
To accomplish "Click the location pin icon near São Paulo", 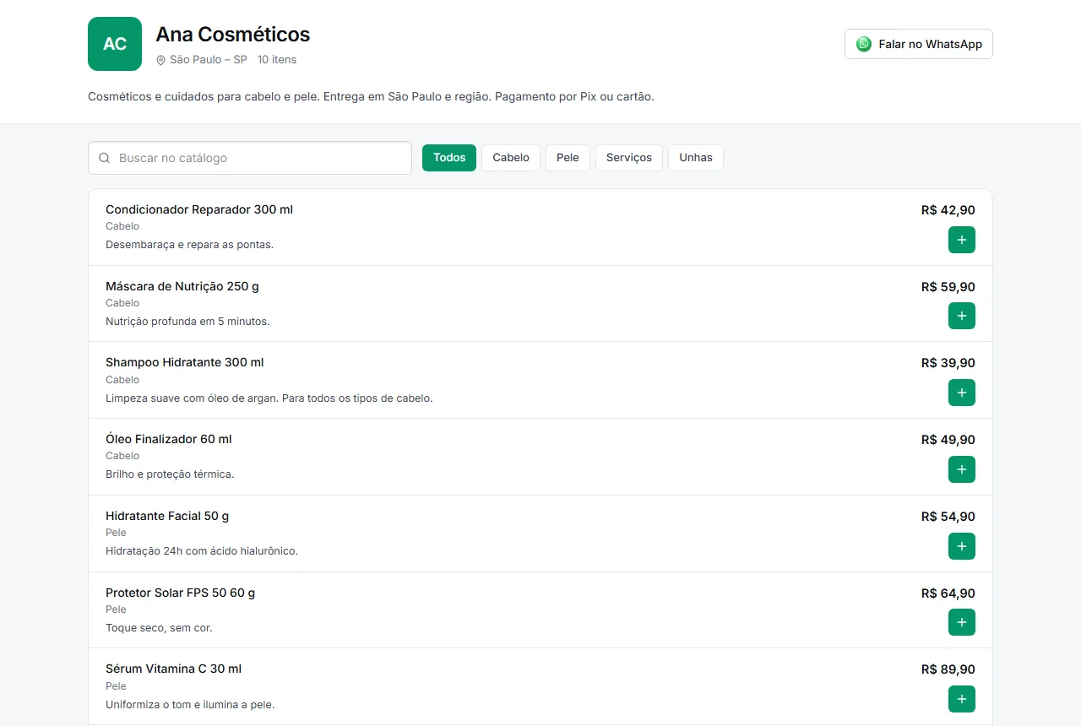I will coord(160,60).
